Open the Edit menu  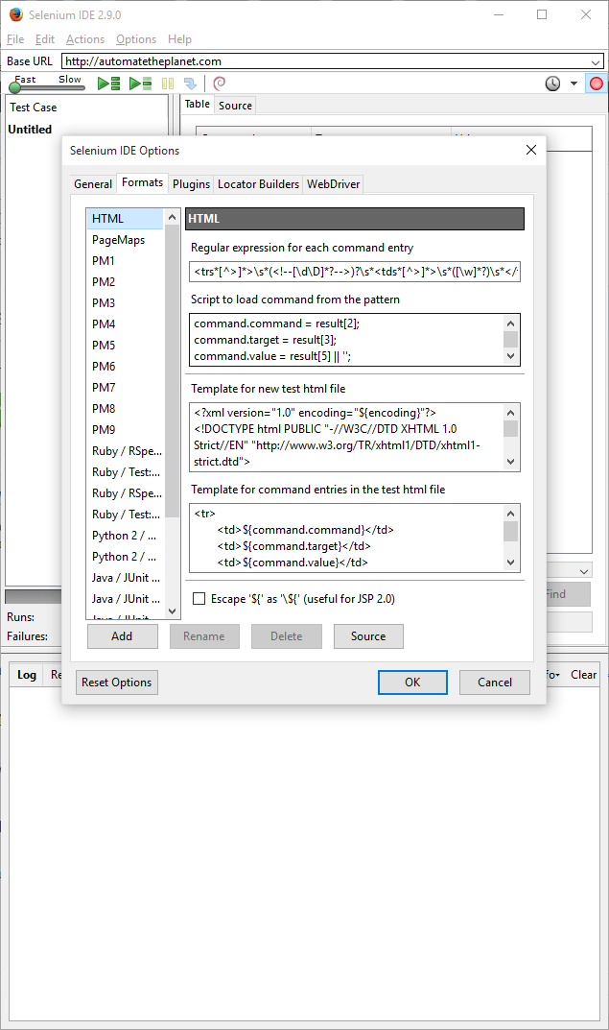click(45, 39)
